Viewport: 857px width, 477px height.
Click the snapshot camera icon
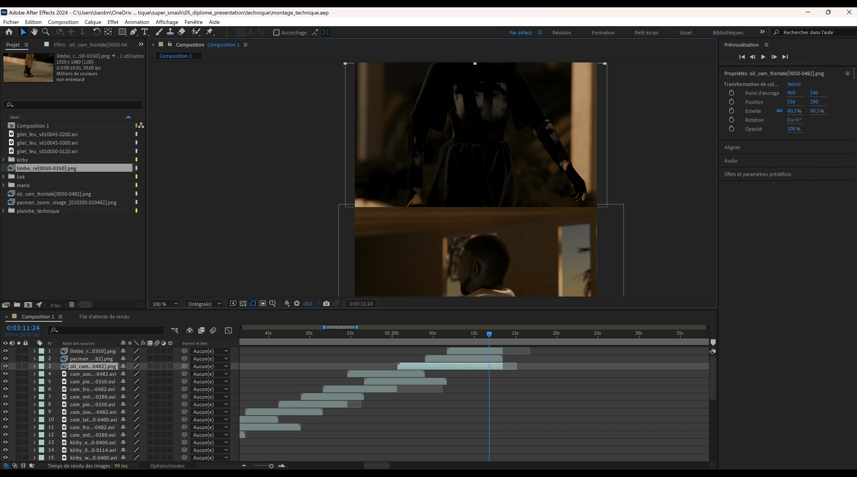tap(326, 304)
